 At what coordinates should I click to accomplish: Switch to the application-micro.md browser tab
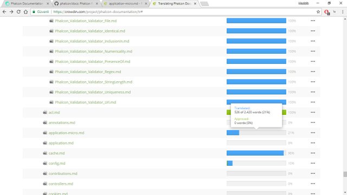tap(125, 4)
